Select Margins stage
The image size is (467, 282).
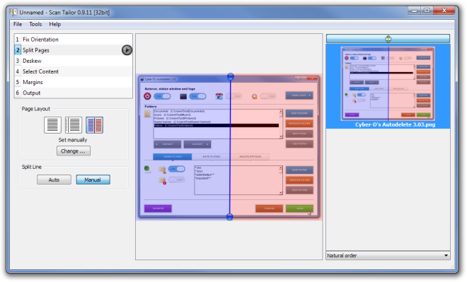coord(74,82)
